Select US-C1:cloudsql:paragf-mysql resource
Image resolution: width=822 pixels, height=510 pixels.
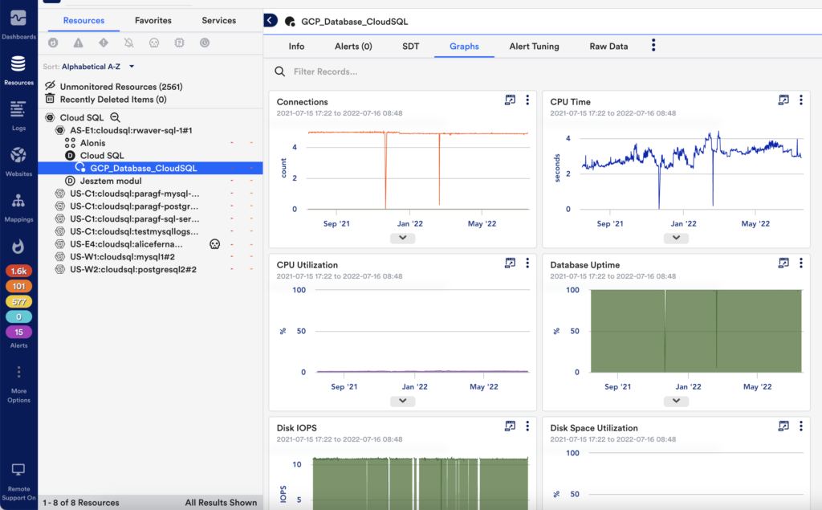click(x=135, y=194)
